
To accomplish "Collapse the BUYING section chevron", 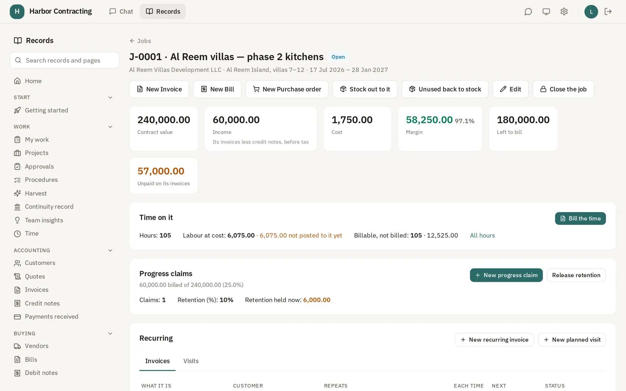I will pyautogui.click(x=110, y=333).
